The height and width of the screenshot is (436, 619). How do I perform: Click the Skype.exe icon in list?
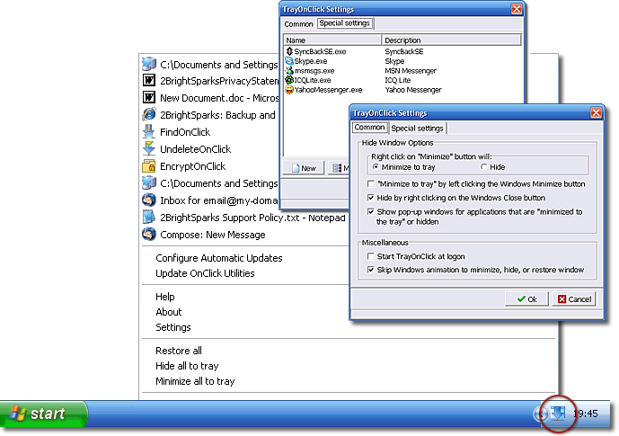[x=289, y=61]
